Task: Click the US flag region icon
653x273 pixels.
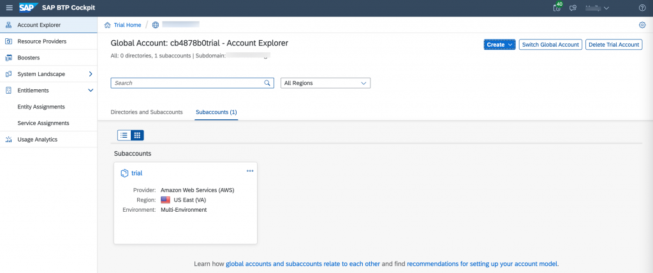Action: tap(165, 200)
